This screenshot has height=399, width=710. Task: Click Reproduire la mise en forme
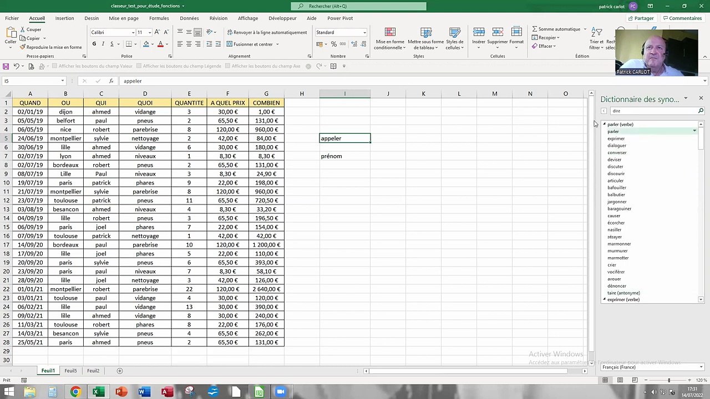51,47
